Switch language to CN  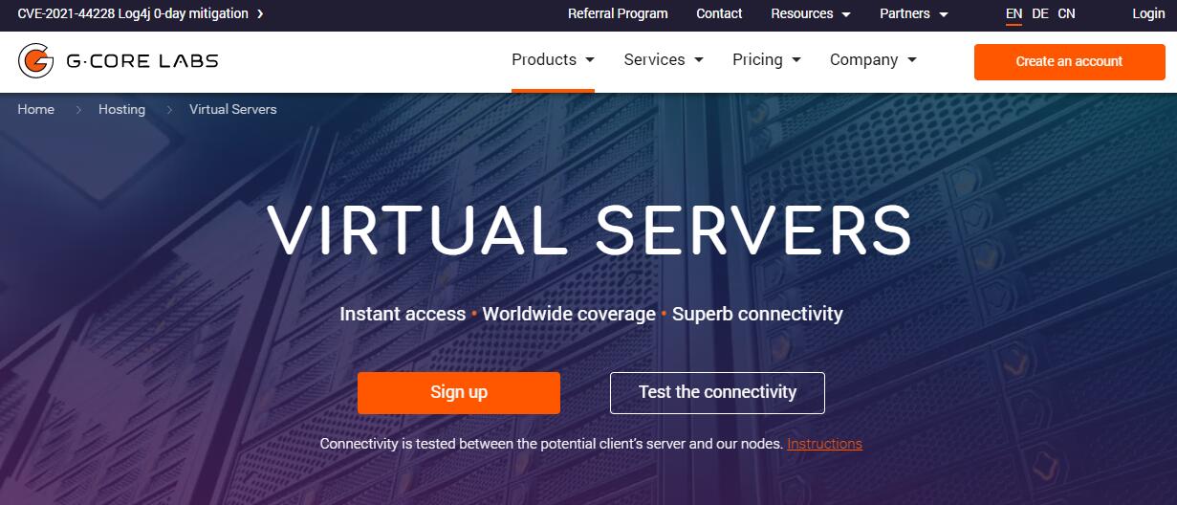coord(1066,13)
